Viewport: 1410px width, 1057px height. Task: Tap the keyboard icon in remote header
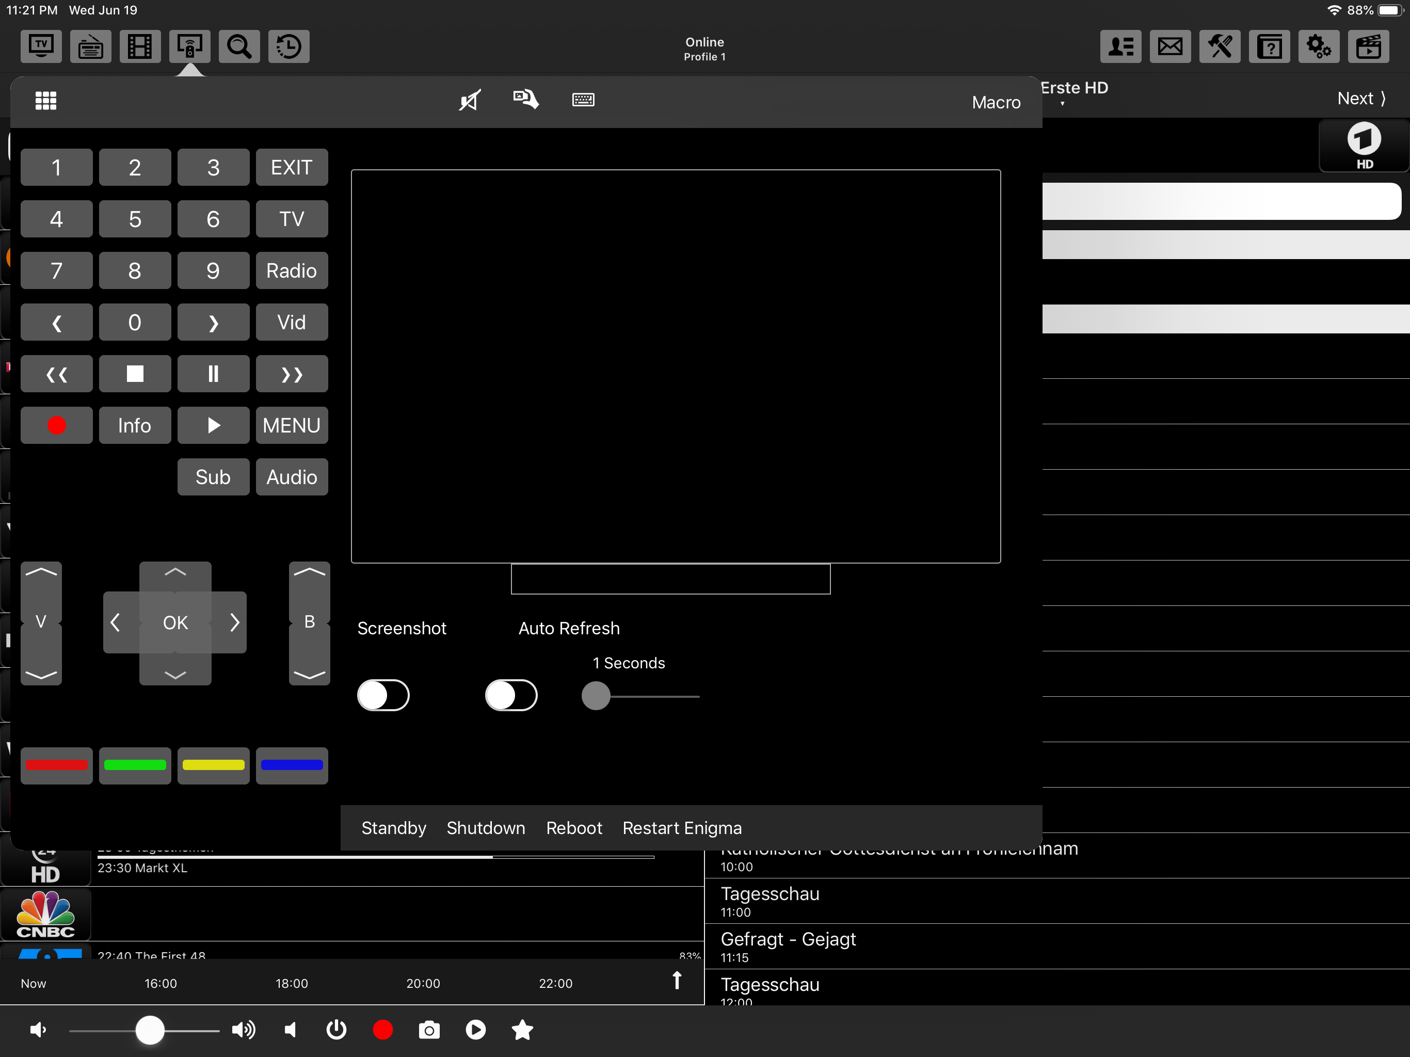pos(583,100)
